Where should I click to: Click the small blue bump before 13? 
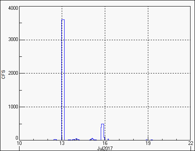(55, 140)
